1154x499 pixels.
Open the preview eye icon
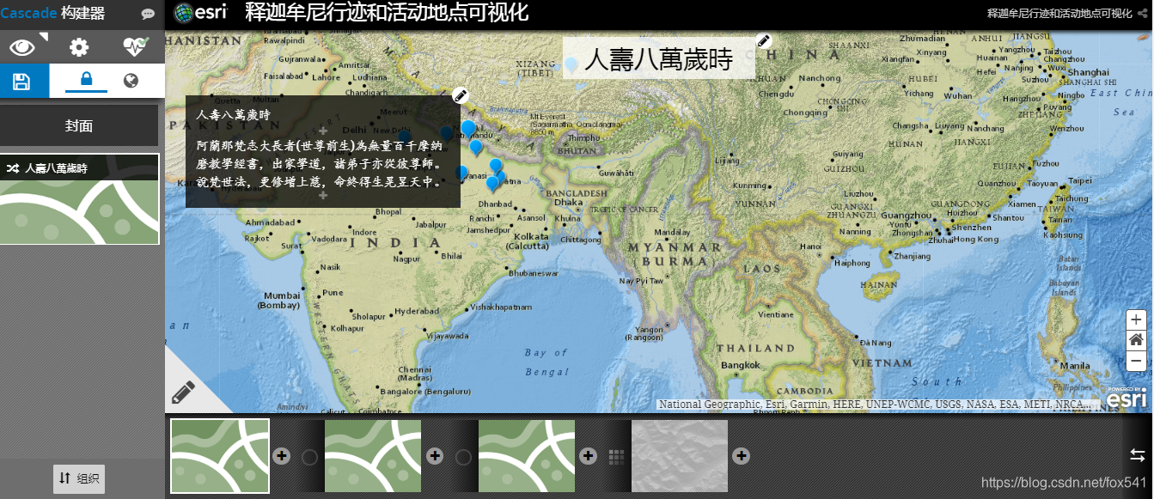(x=23, y=46)
